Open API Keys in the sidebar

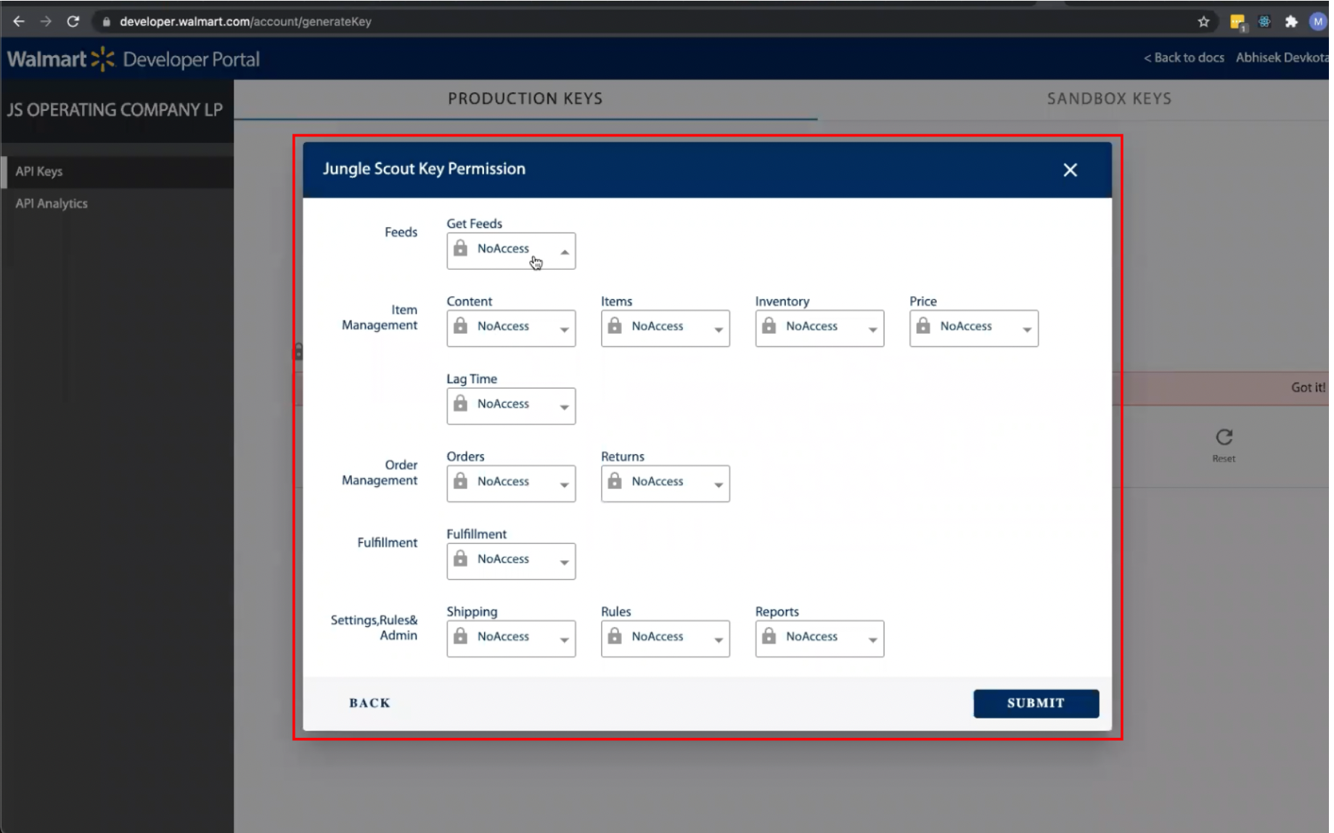pyautogui.click(x=117, y=172)
